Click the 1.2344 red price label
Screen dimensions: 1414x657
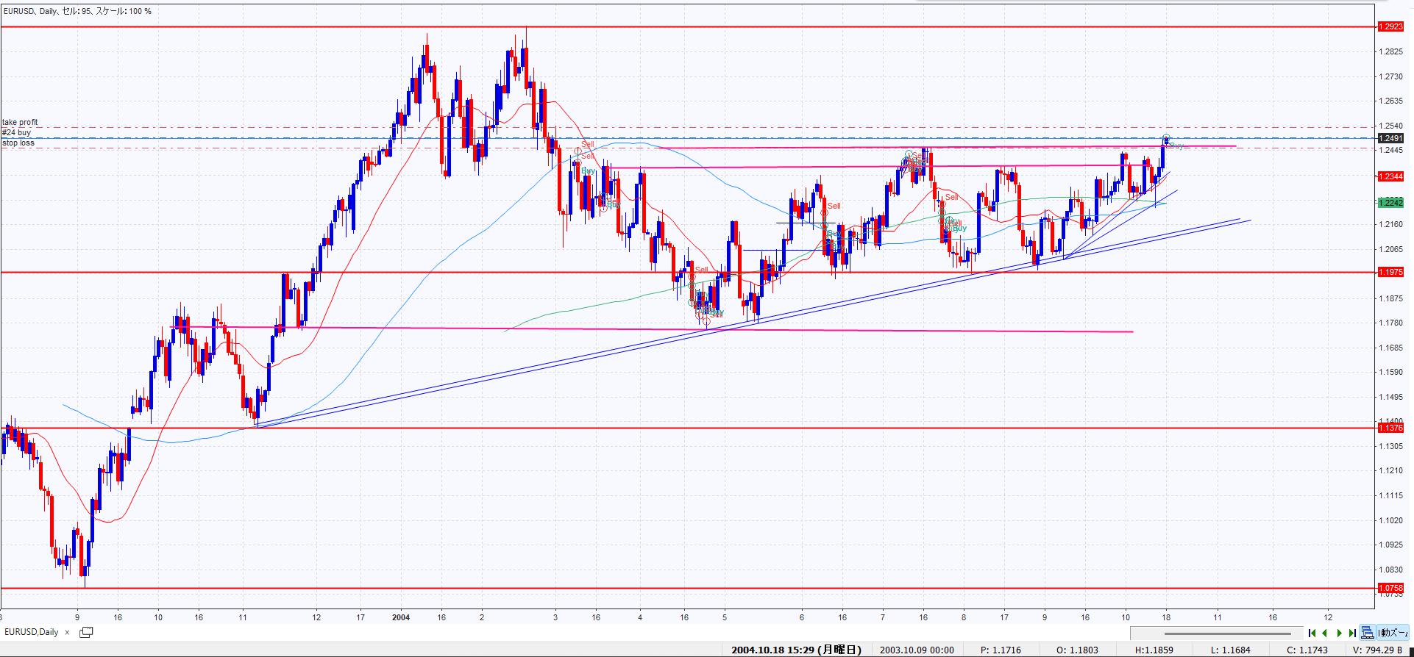pyautogui.click(x=1390, y=176)
